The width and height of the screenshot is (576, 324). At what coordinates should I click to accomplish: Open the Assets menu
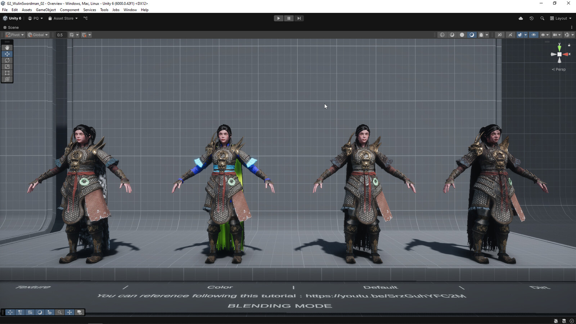[x=27, y=10]
